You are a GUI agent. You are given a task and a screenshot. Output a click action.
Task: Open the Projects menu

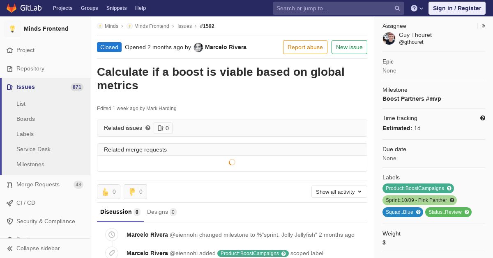coord(63,8)
